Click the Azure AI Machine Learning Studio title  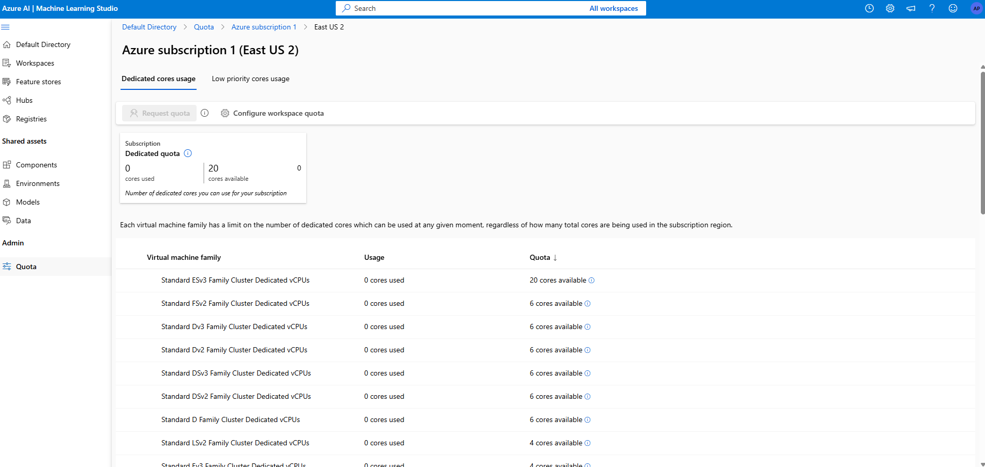pyautogui.click(x=60, y=8)
